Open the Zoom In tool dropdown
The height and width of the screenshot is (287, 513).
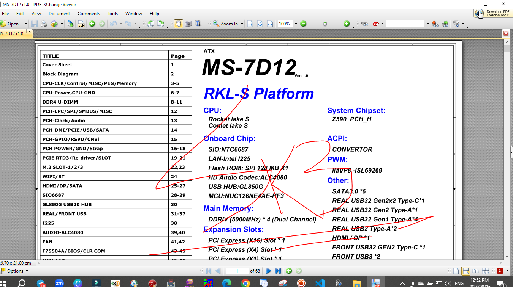click(x=241, y=24)
